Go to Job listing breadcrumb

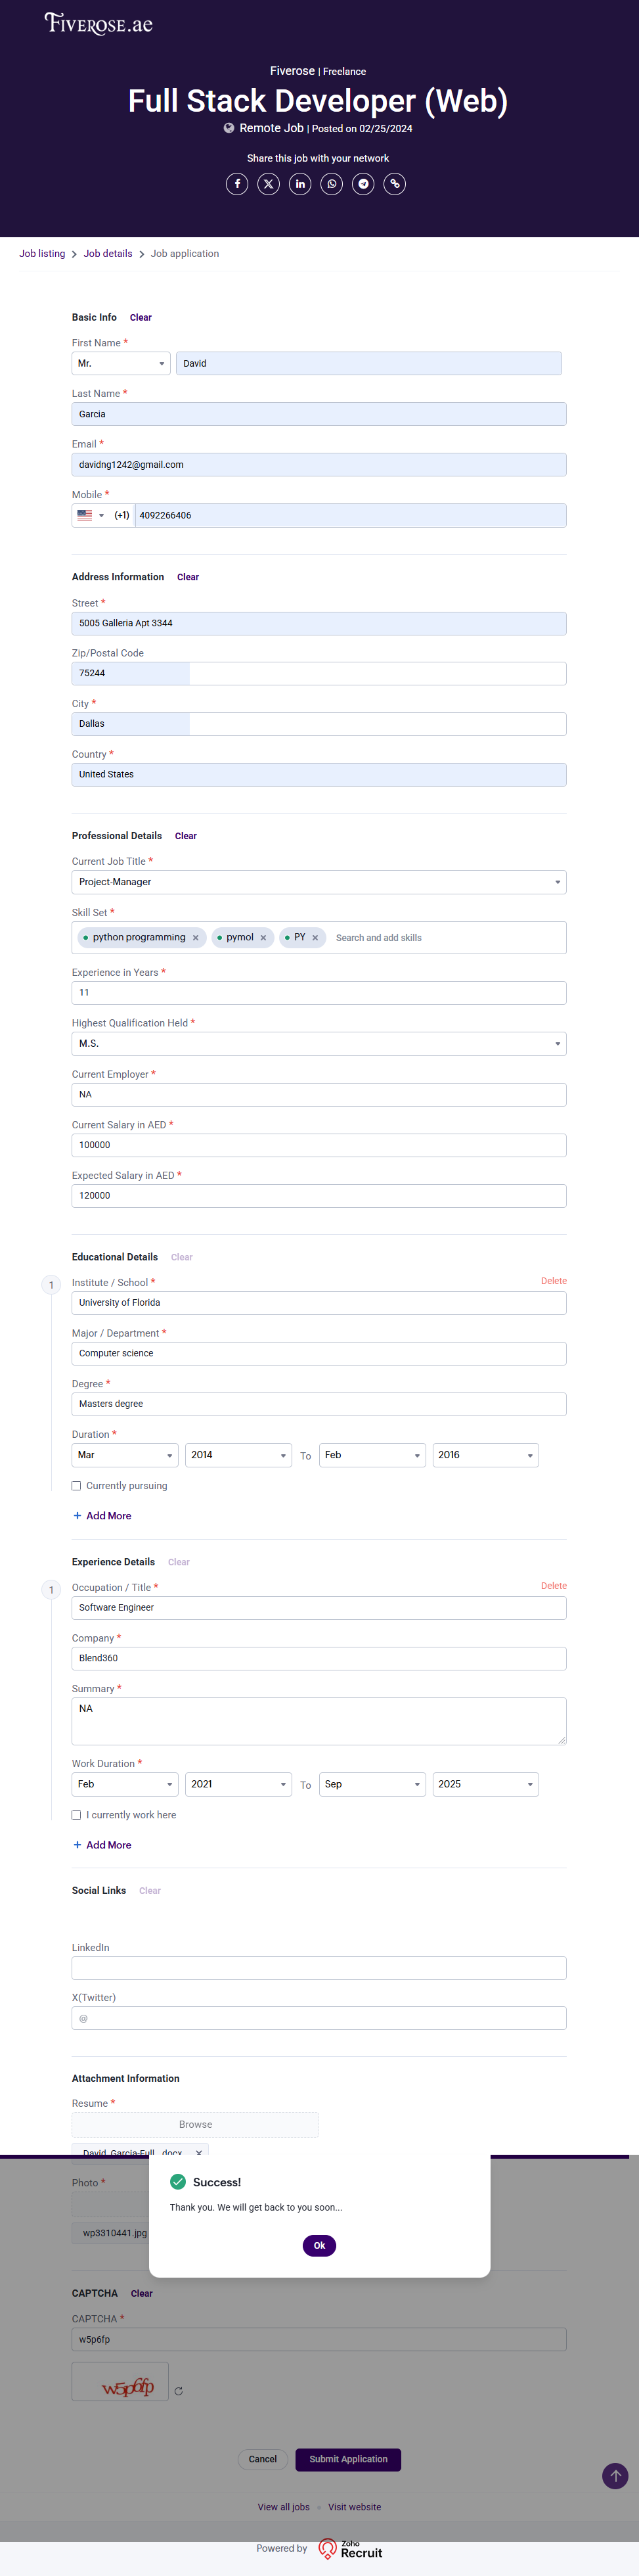point(42,254)
